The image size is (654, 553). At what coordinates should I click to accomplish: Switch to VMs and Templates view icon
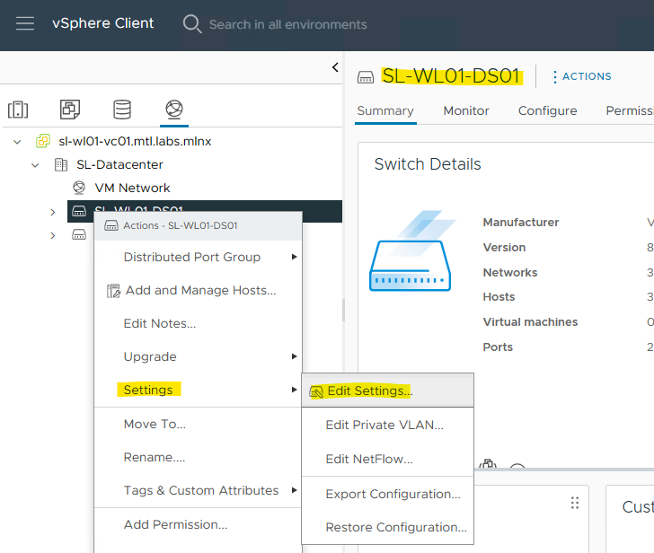pyautogui.click(x=70, y=110)
